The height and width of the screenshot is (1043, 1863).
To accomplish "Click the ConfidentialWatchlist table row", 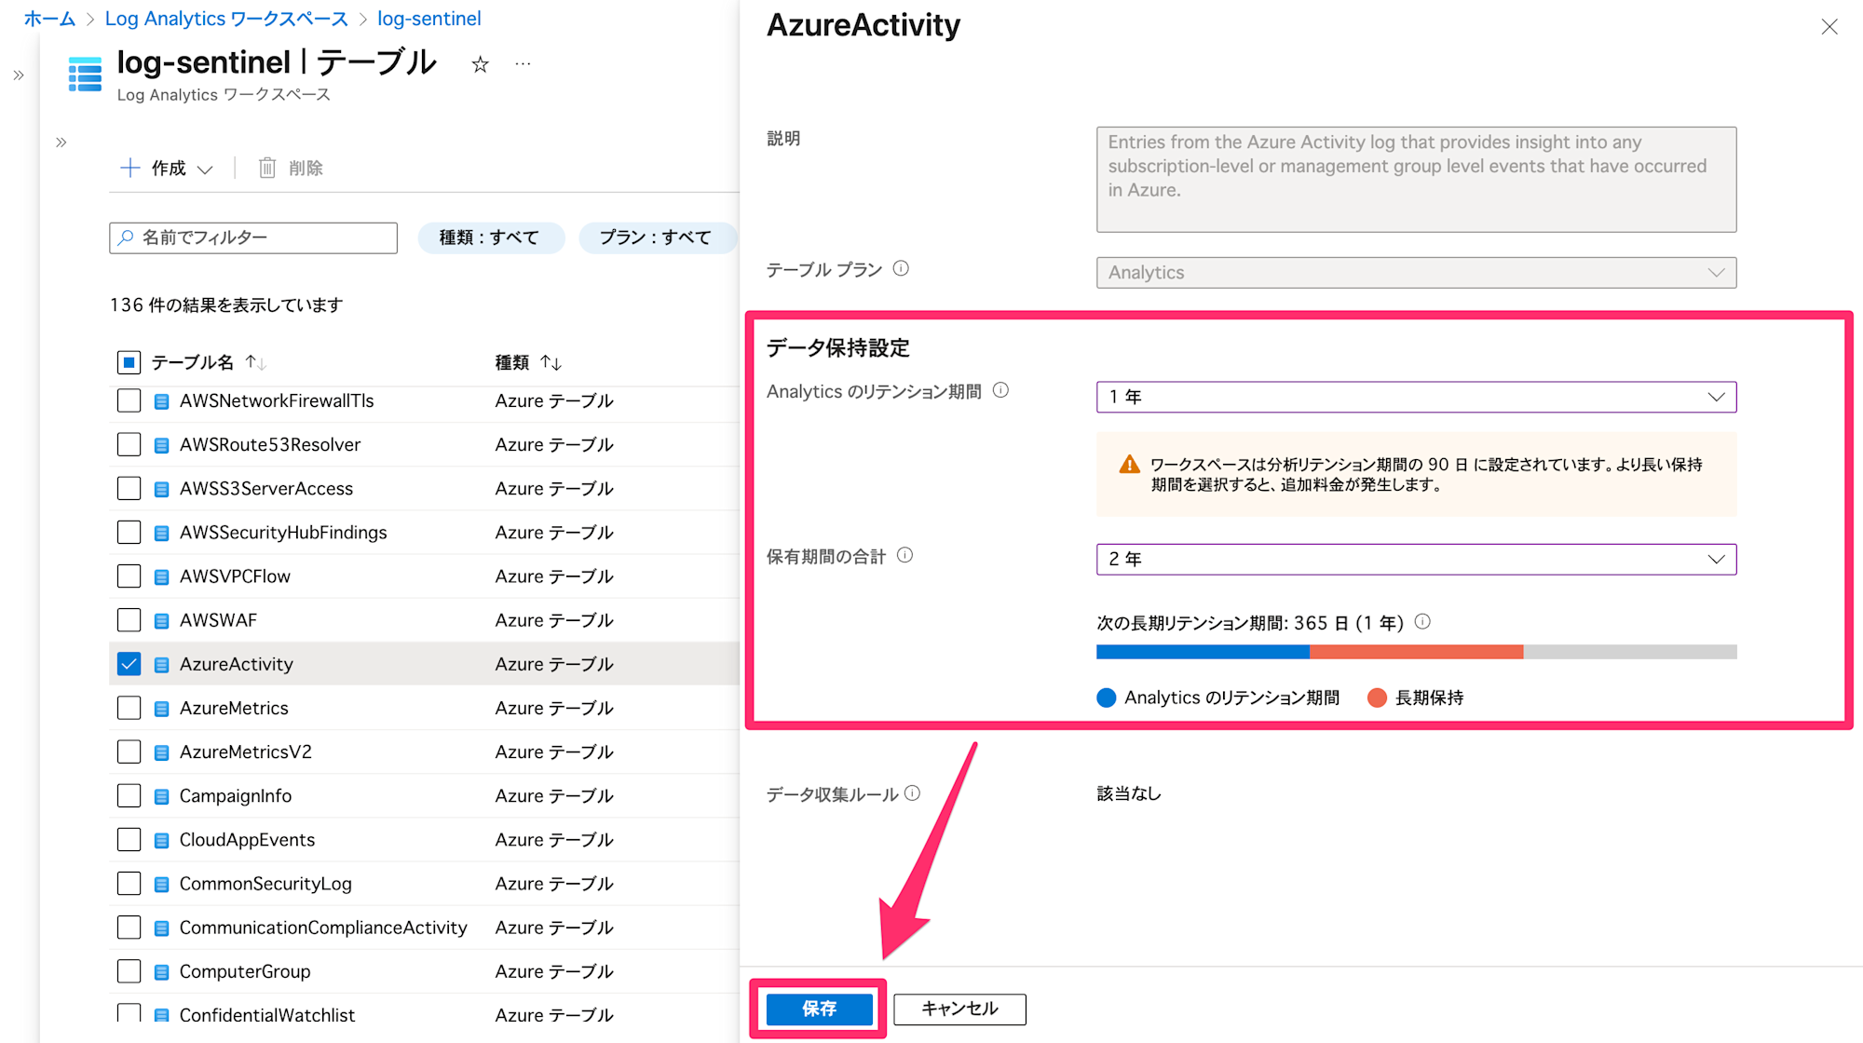I will pyautogui.click(x=424, y=1015).
